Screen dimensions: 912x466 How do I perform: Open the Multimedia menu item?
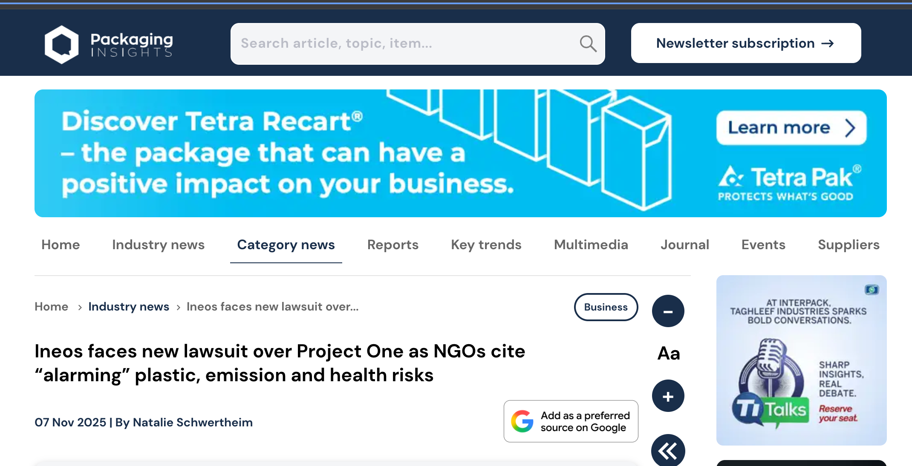(591, 245)
